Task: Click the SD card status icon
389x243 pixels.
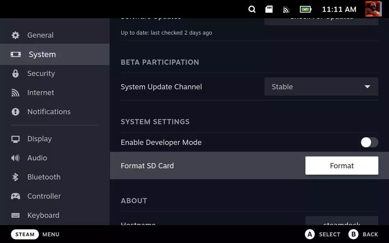Action: click(x=269, y=9)
